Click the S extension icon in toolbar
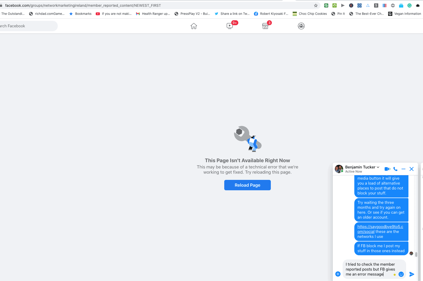Image resolution: width=423 pixels, height=281 pixels. 376,5
